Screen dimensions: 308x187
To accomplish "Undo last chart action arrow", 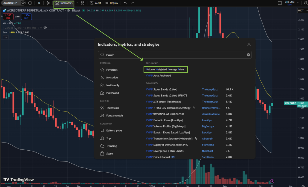I will click(x=125, y=3).
